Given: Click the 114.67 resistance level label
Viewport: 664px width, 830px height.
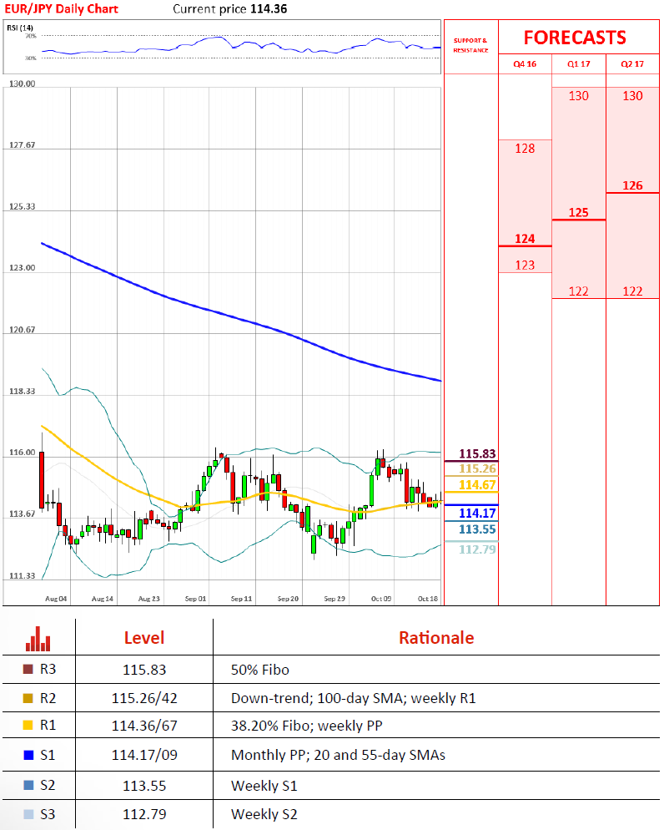Looking at the screenshot, I should [477, 485].
